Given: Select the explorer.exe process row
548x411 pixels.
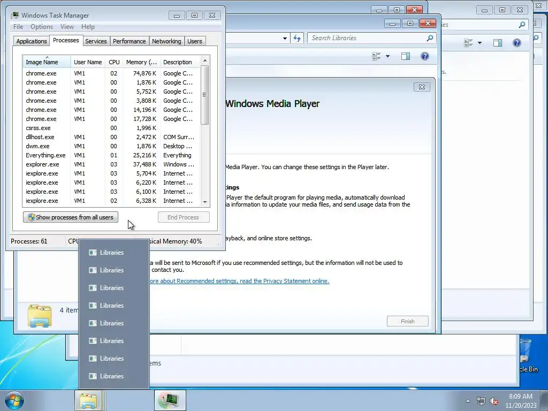Looking at the screenshot, I should (112, 164).
